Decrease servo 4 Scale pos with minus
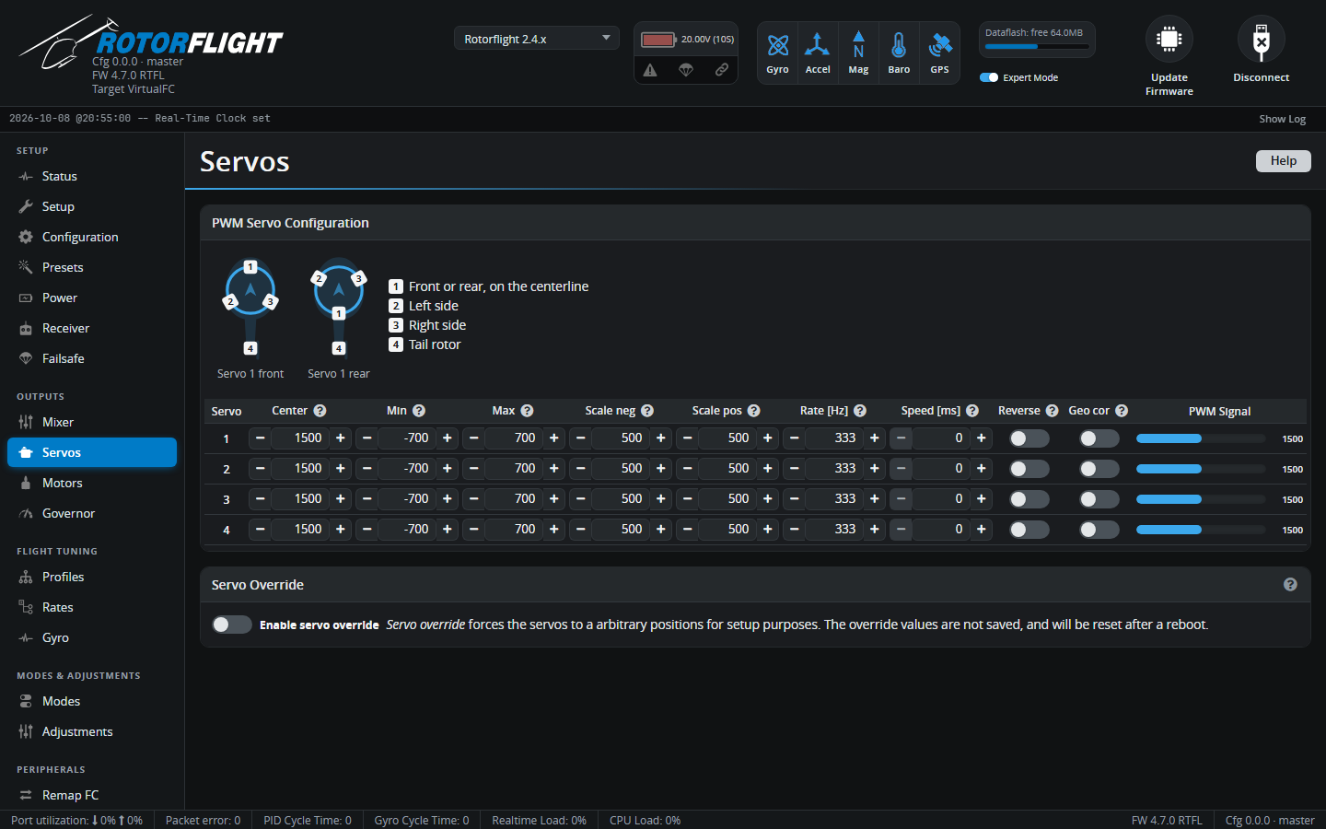This screenshot has width=1326, height=829. point(687,530)
